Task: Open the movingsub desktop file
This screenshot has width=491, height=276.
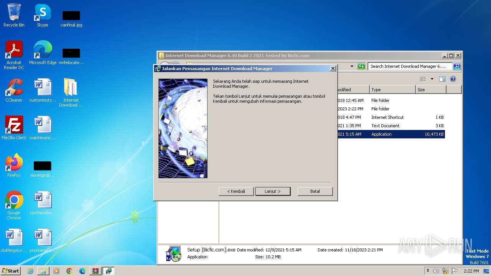Action: click(x=43, y=169)
